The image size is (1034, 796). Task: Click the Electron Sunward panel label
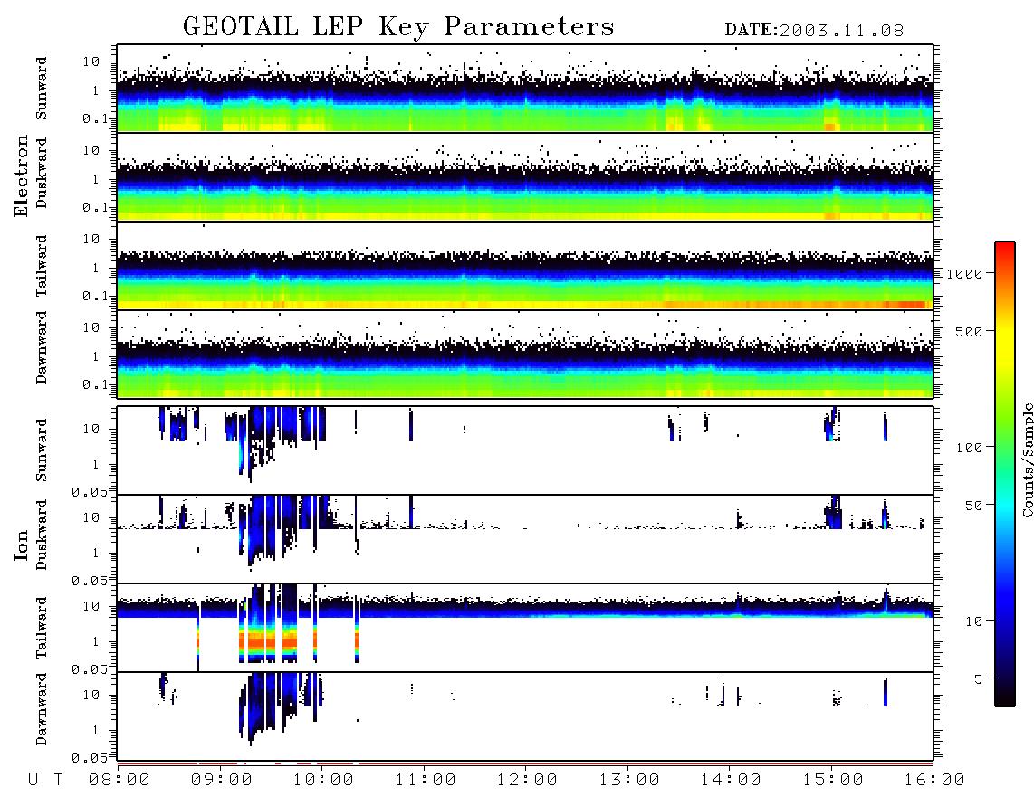tap(42, 89)
